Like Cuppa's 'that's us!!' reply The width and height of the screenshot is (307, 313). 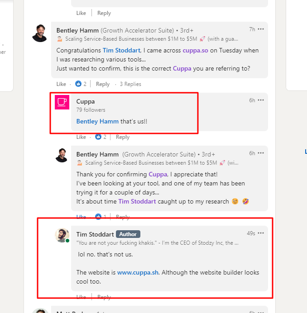(x=81, y=137)
